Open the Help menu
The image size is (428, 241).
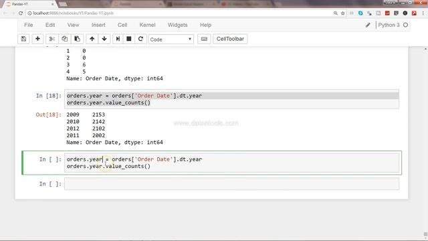point(205,25)
